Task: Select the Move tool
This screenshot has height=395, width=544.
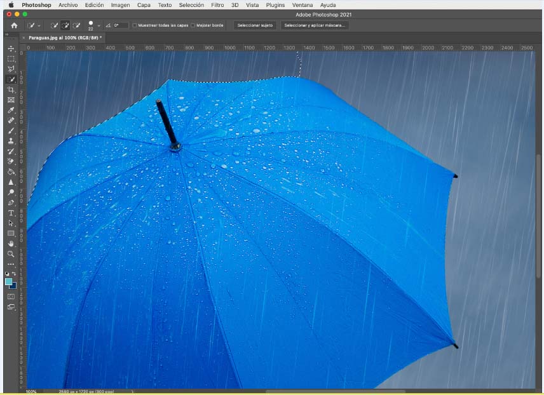Action: 11,48
